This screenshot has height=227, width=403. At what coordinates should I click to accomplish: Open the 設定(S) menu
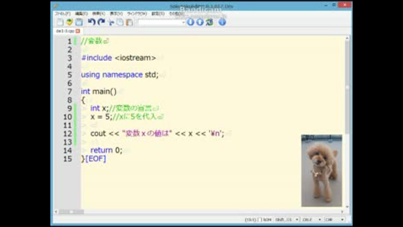pyautogui.click(x=158, y=13)
